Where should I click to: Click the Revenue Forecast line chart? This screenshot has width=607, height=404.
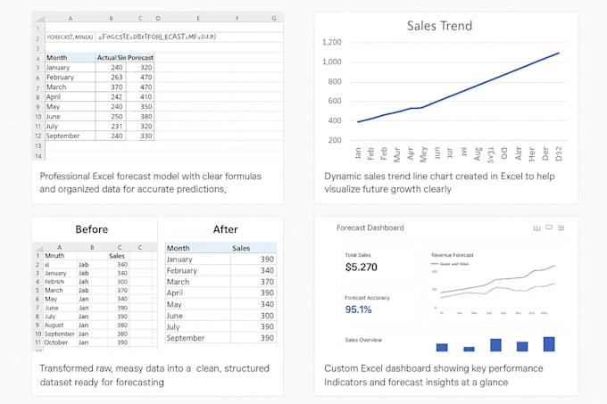tap(495, 284)
